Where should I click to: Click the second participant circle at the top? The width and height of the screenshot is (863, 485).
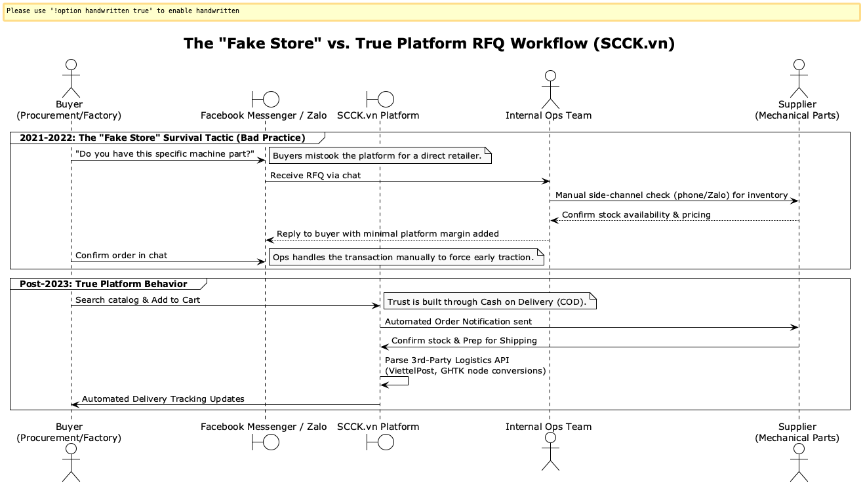coord(270,99)
